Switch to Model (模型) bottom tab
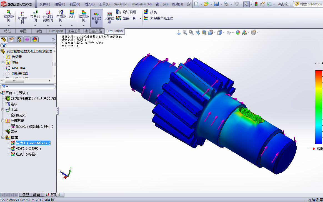 coord(25,194)
